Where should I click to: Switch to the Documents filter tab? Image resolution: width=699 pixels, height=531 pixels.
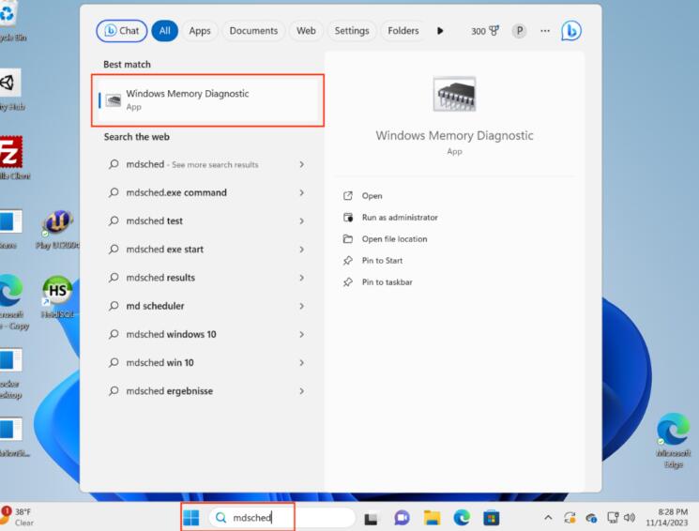(x=253, y=31)
